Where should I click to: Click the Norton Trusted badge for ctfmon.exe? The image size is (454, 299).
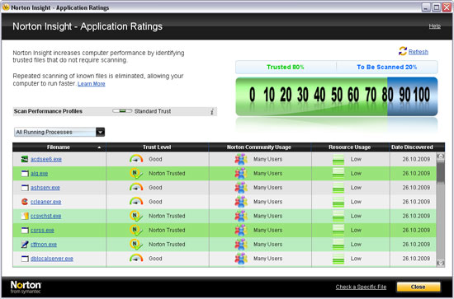[136, 245]
